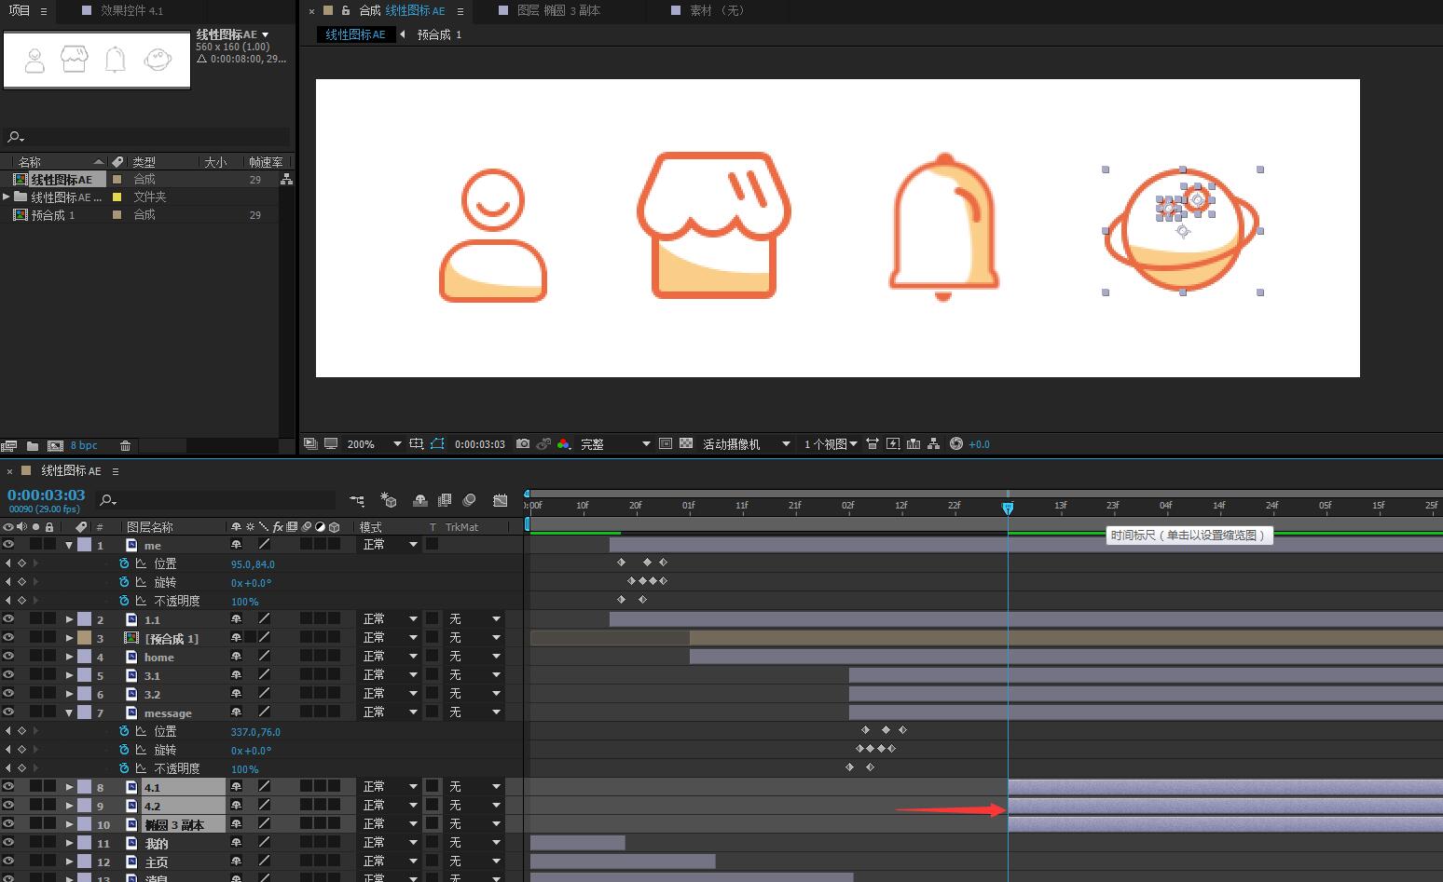
Task: Hide the 'home' layer eye toggle
Action: tap(8, 657)
